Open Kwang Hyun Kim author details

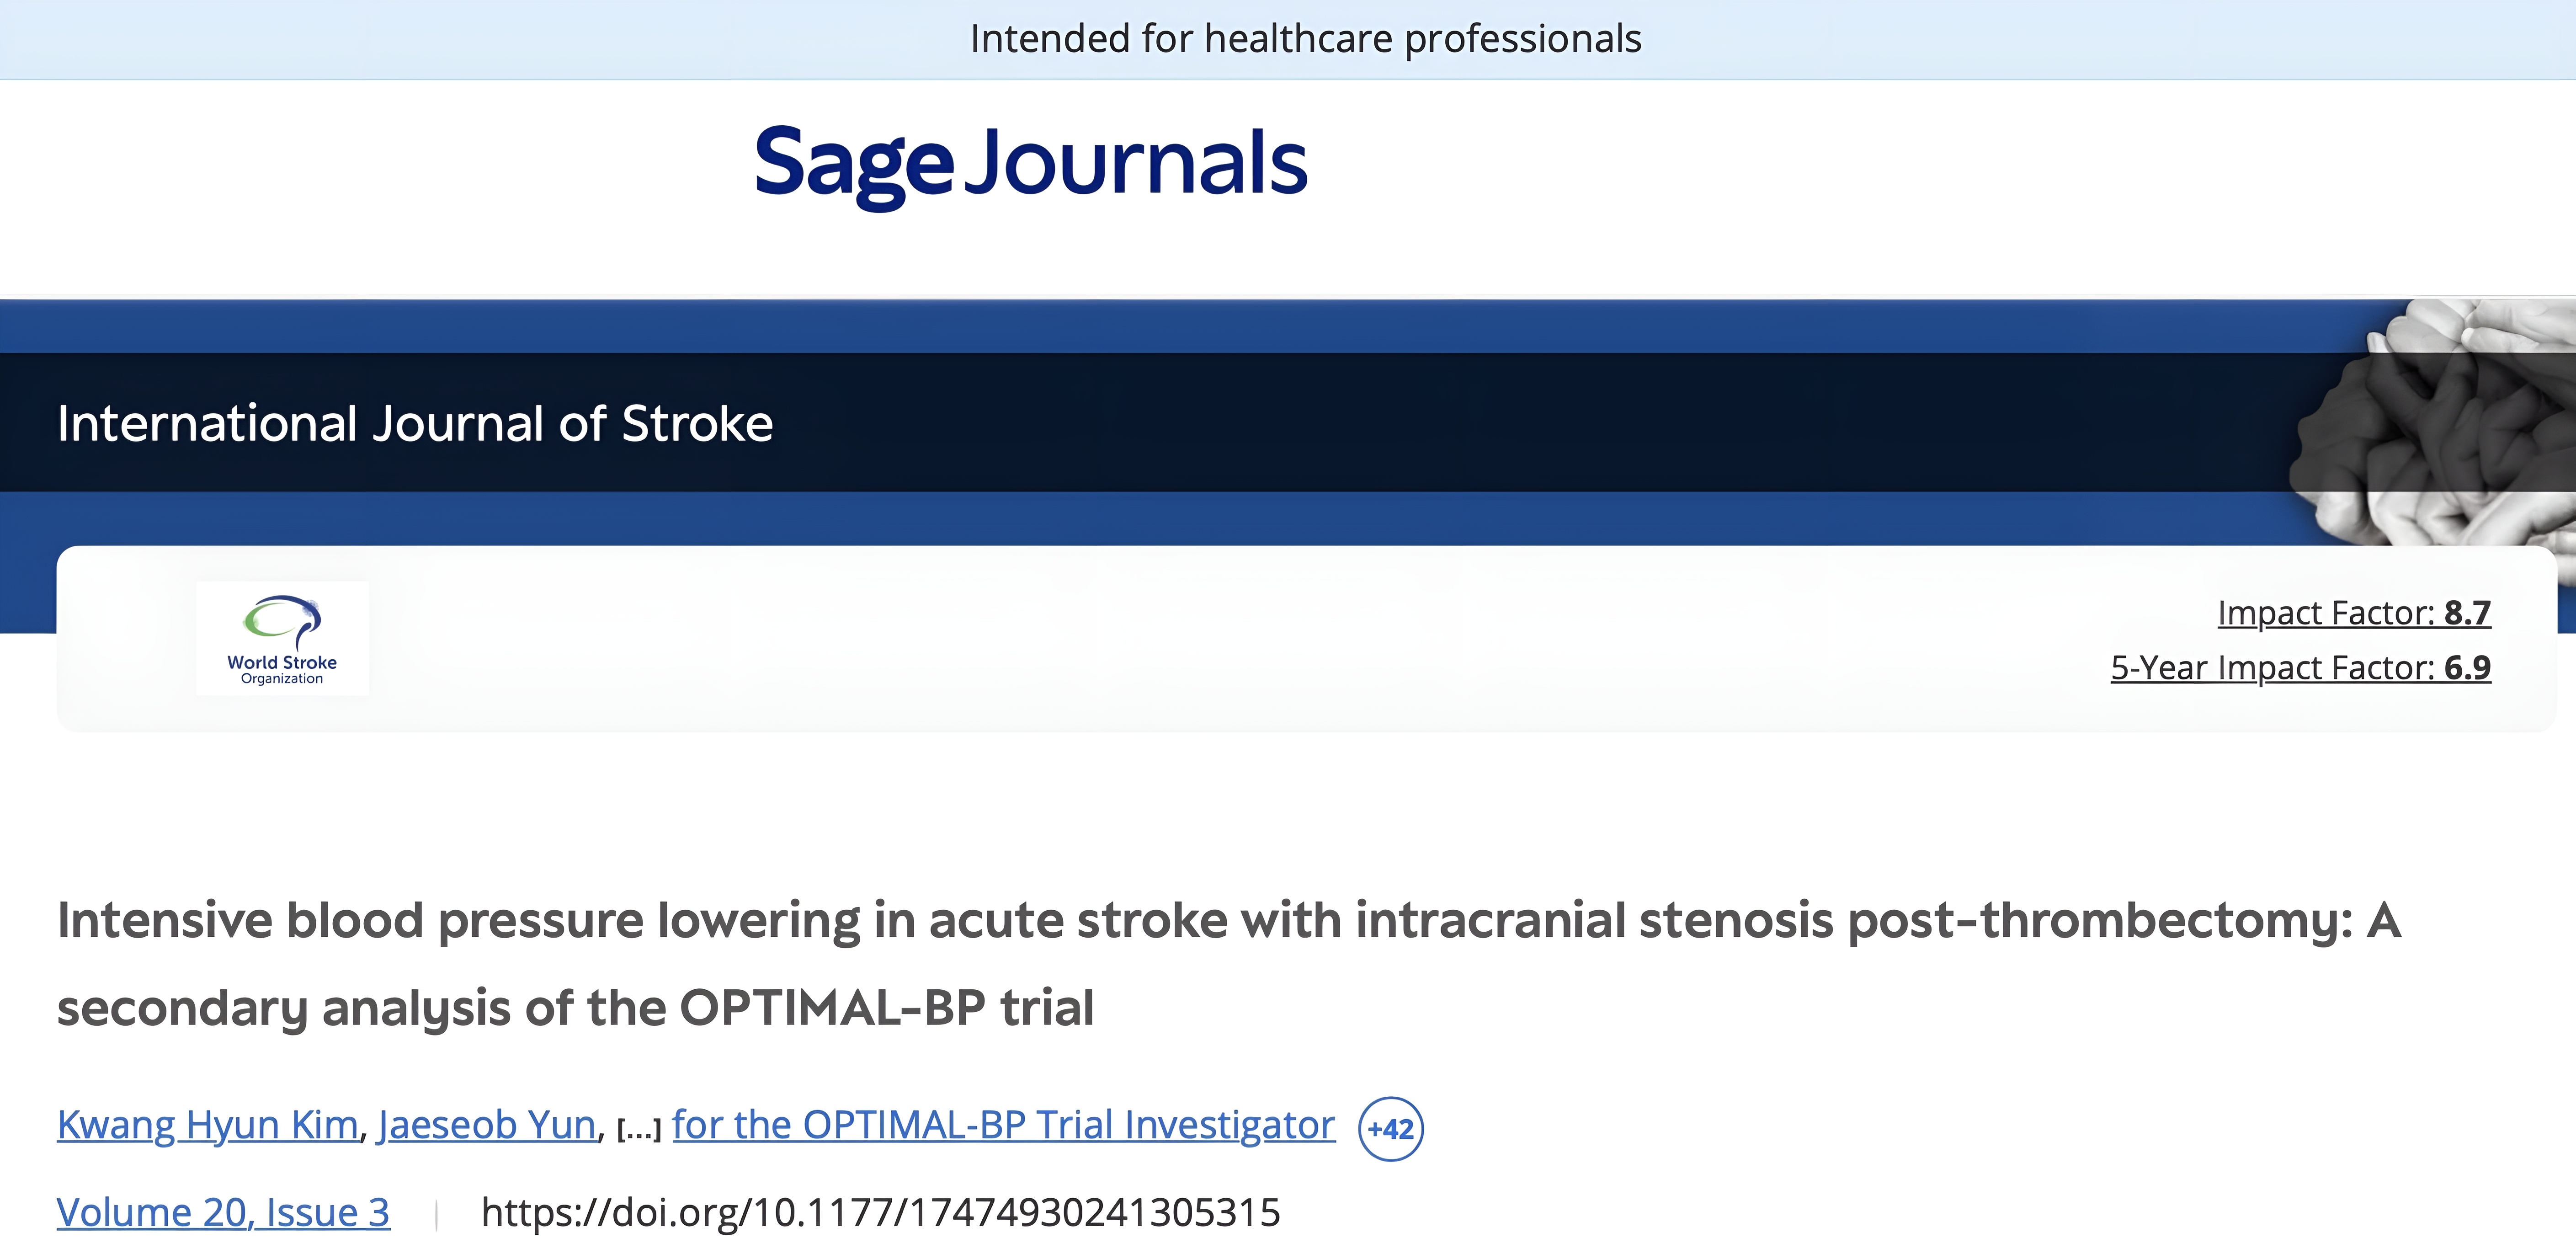click(x=207, y=1125)
